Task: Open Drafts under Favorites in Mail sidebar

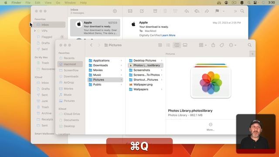Action: pyautogui.click(x=46, y=43)
